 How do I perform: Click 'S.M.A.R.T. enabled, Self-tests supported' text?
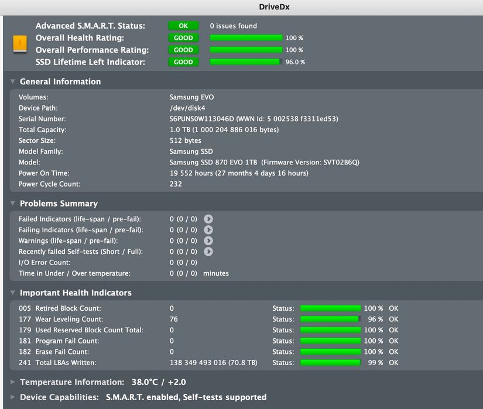click(186, 397)
